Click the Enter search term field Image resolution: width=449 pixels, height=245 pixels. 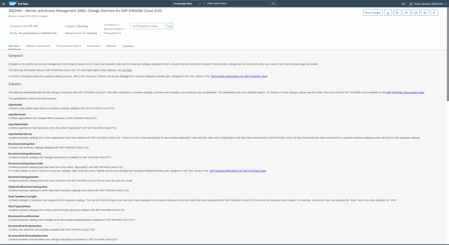tap(236, 3)
